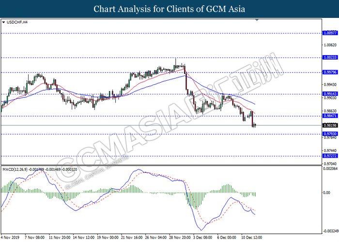This screenshot has width=339, height=242.
Task: Select the 0.99796 price level label
Action: click(x=330, y=72)
